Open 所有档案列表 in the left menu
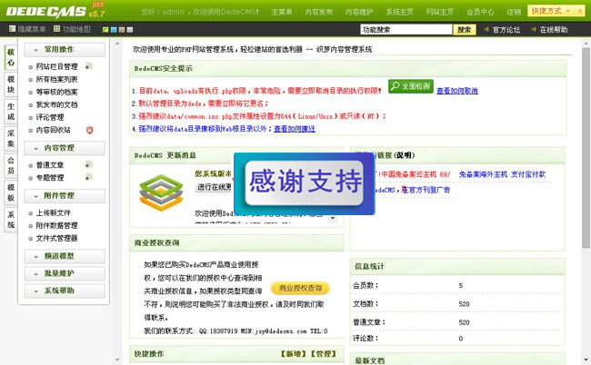Image resolution: width=591 pixels, height=365 pixels. tap(57, 79)
